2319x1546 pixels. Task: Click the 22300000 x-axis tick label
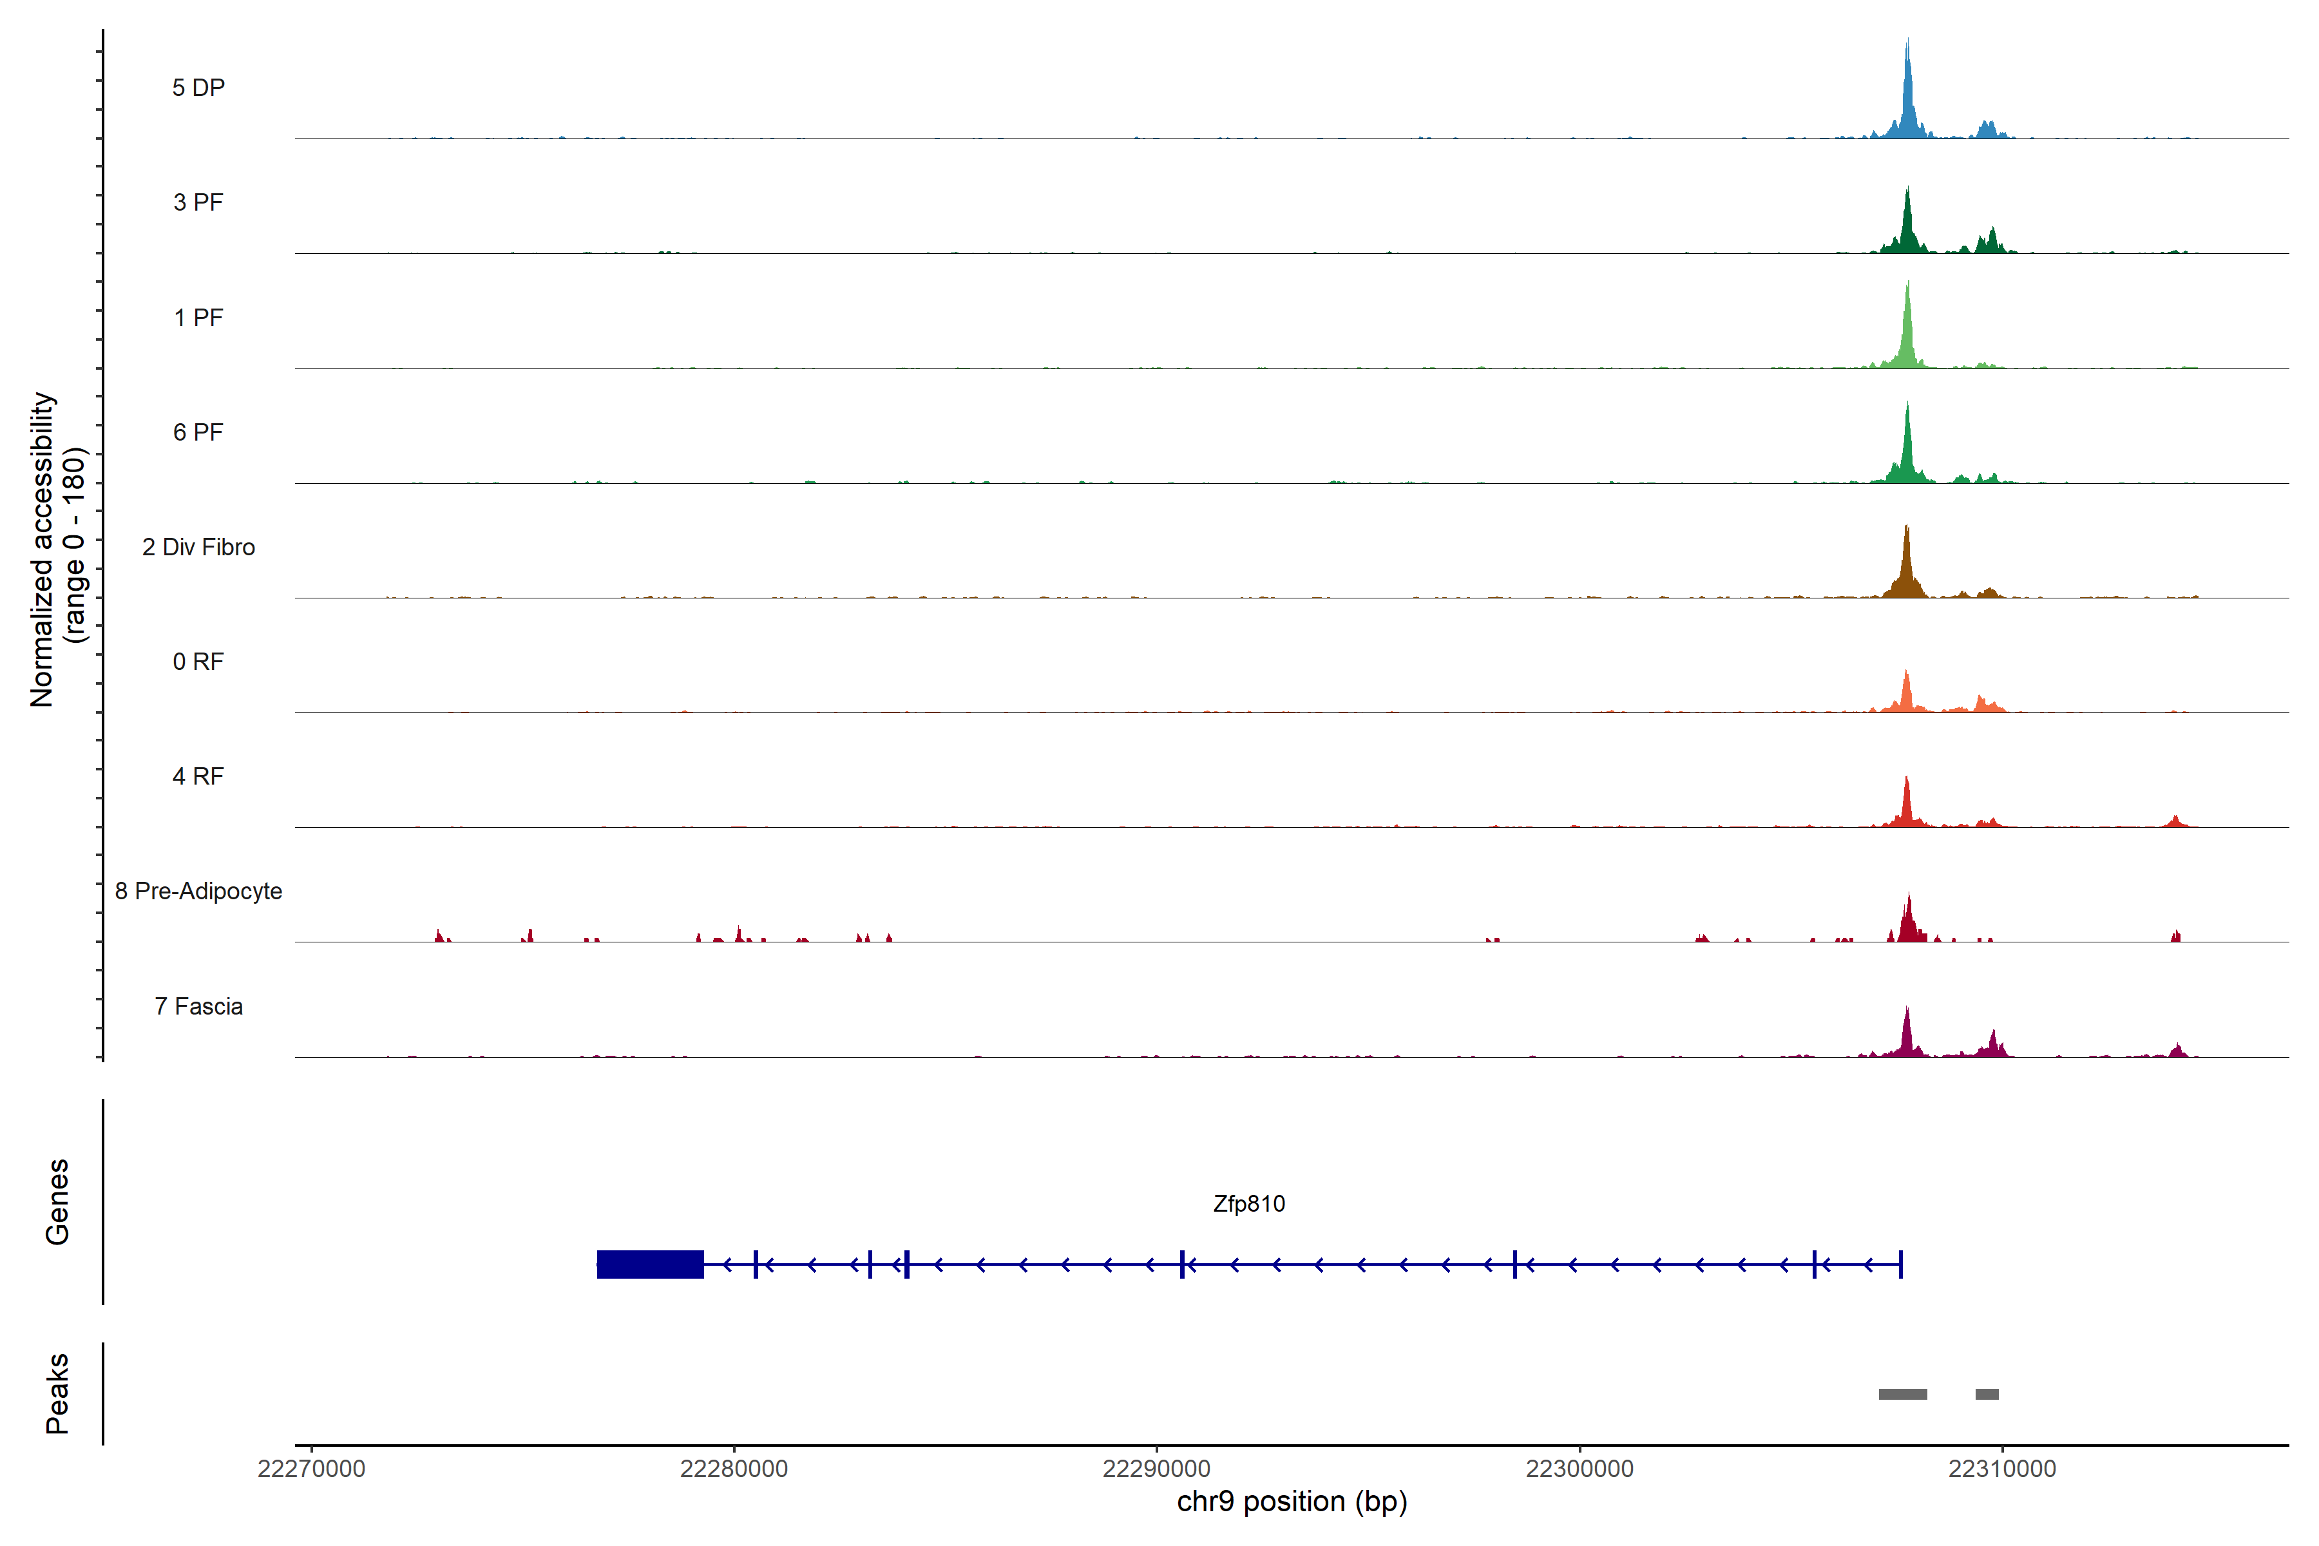tap(1579, 1468)
